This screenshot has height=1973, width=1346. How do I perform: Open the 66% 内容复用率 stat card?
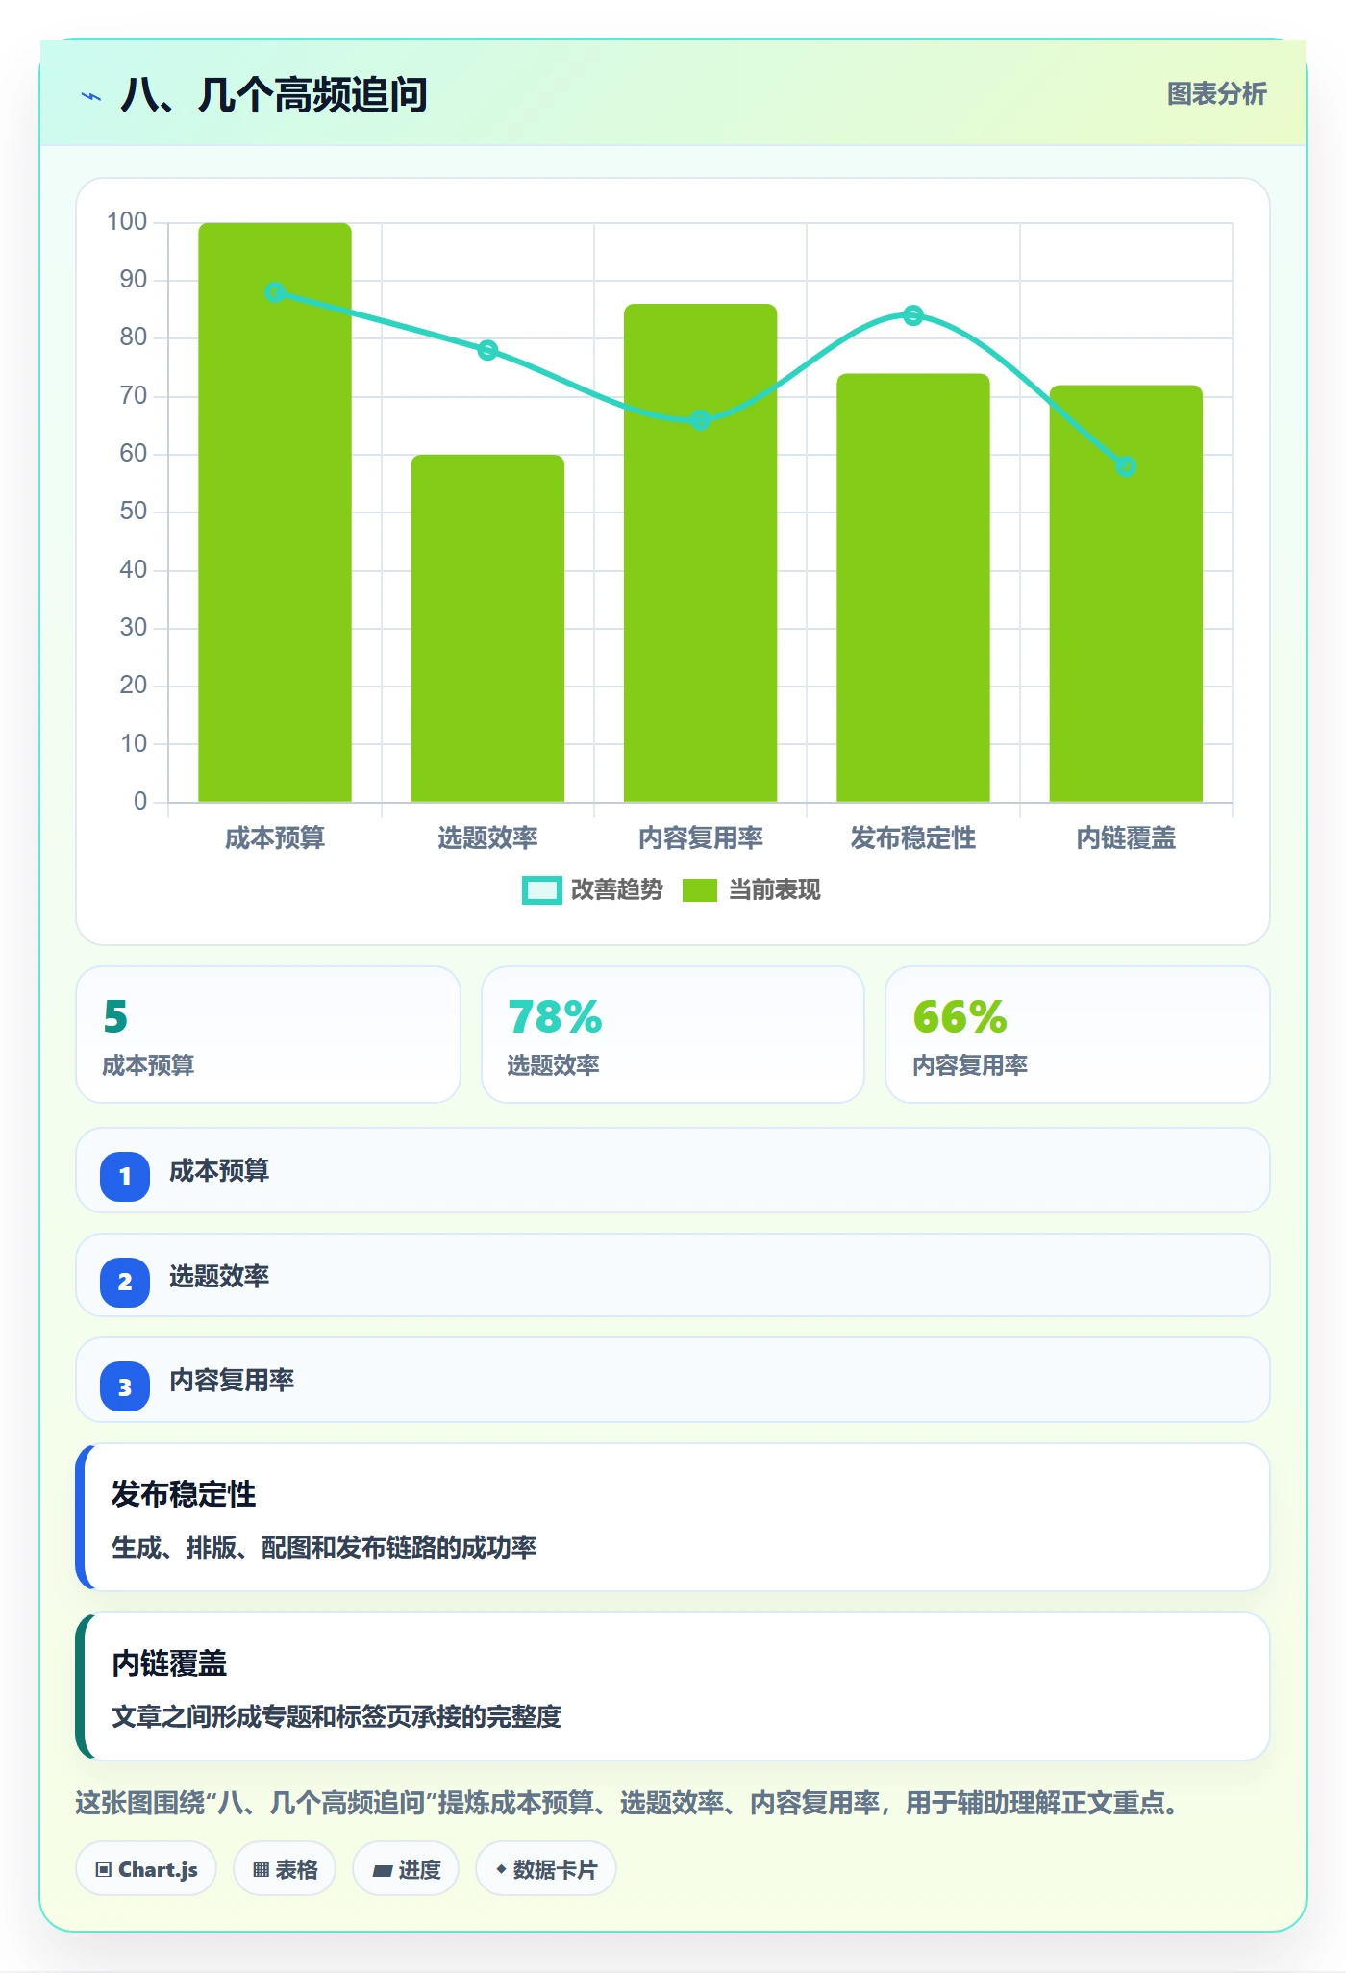click(1078, 1035)
